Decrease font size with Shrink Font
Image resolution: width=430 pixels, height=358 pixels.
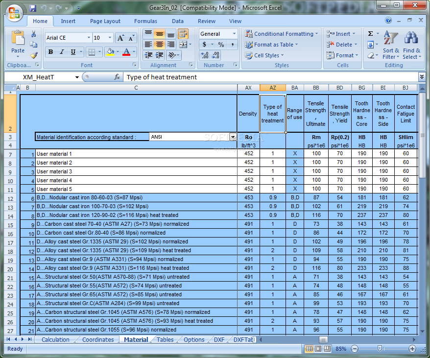click(x=131, y=38)
